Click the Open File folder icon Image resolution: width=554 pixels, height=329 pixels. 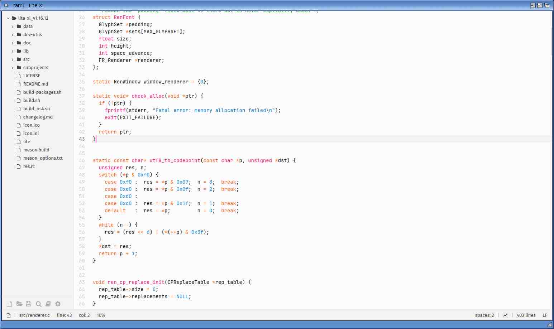pyautogui.click(x=19, y=304)
